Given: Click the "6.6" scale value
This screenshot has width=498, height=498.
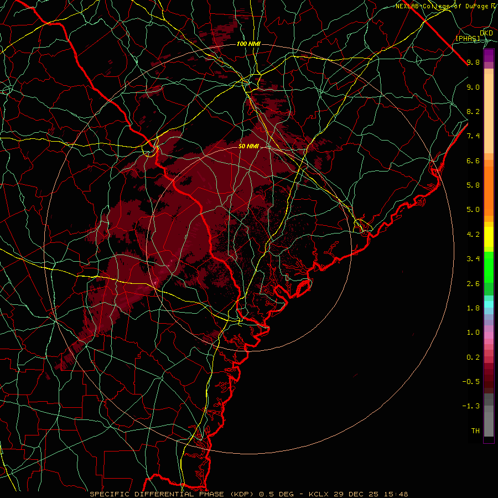Looking at the screenshot, I should (x=473, y=161).
